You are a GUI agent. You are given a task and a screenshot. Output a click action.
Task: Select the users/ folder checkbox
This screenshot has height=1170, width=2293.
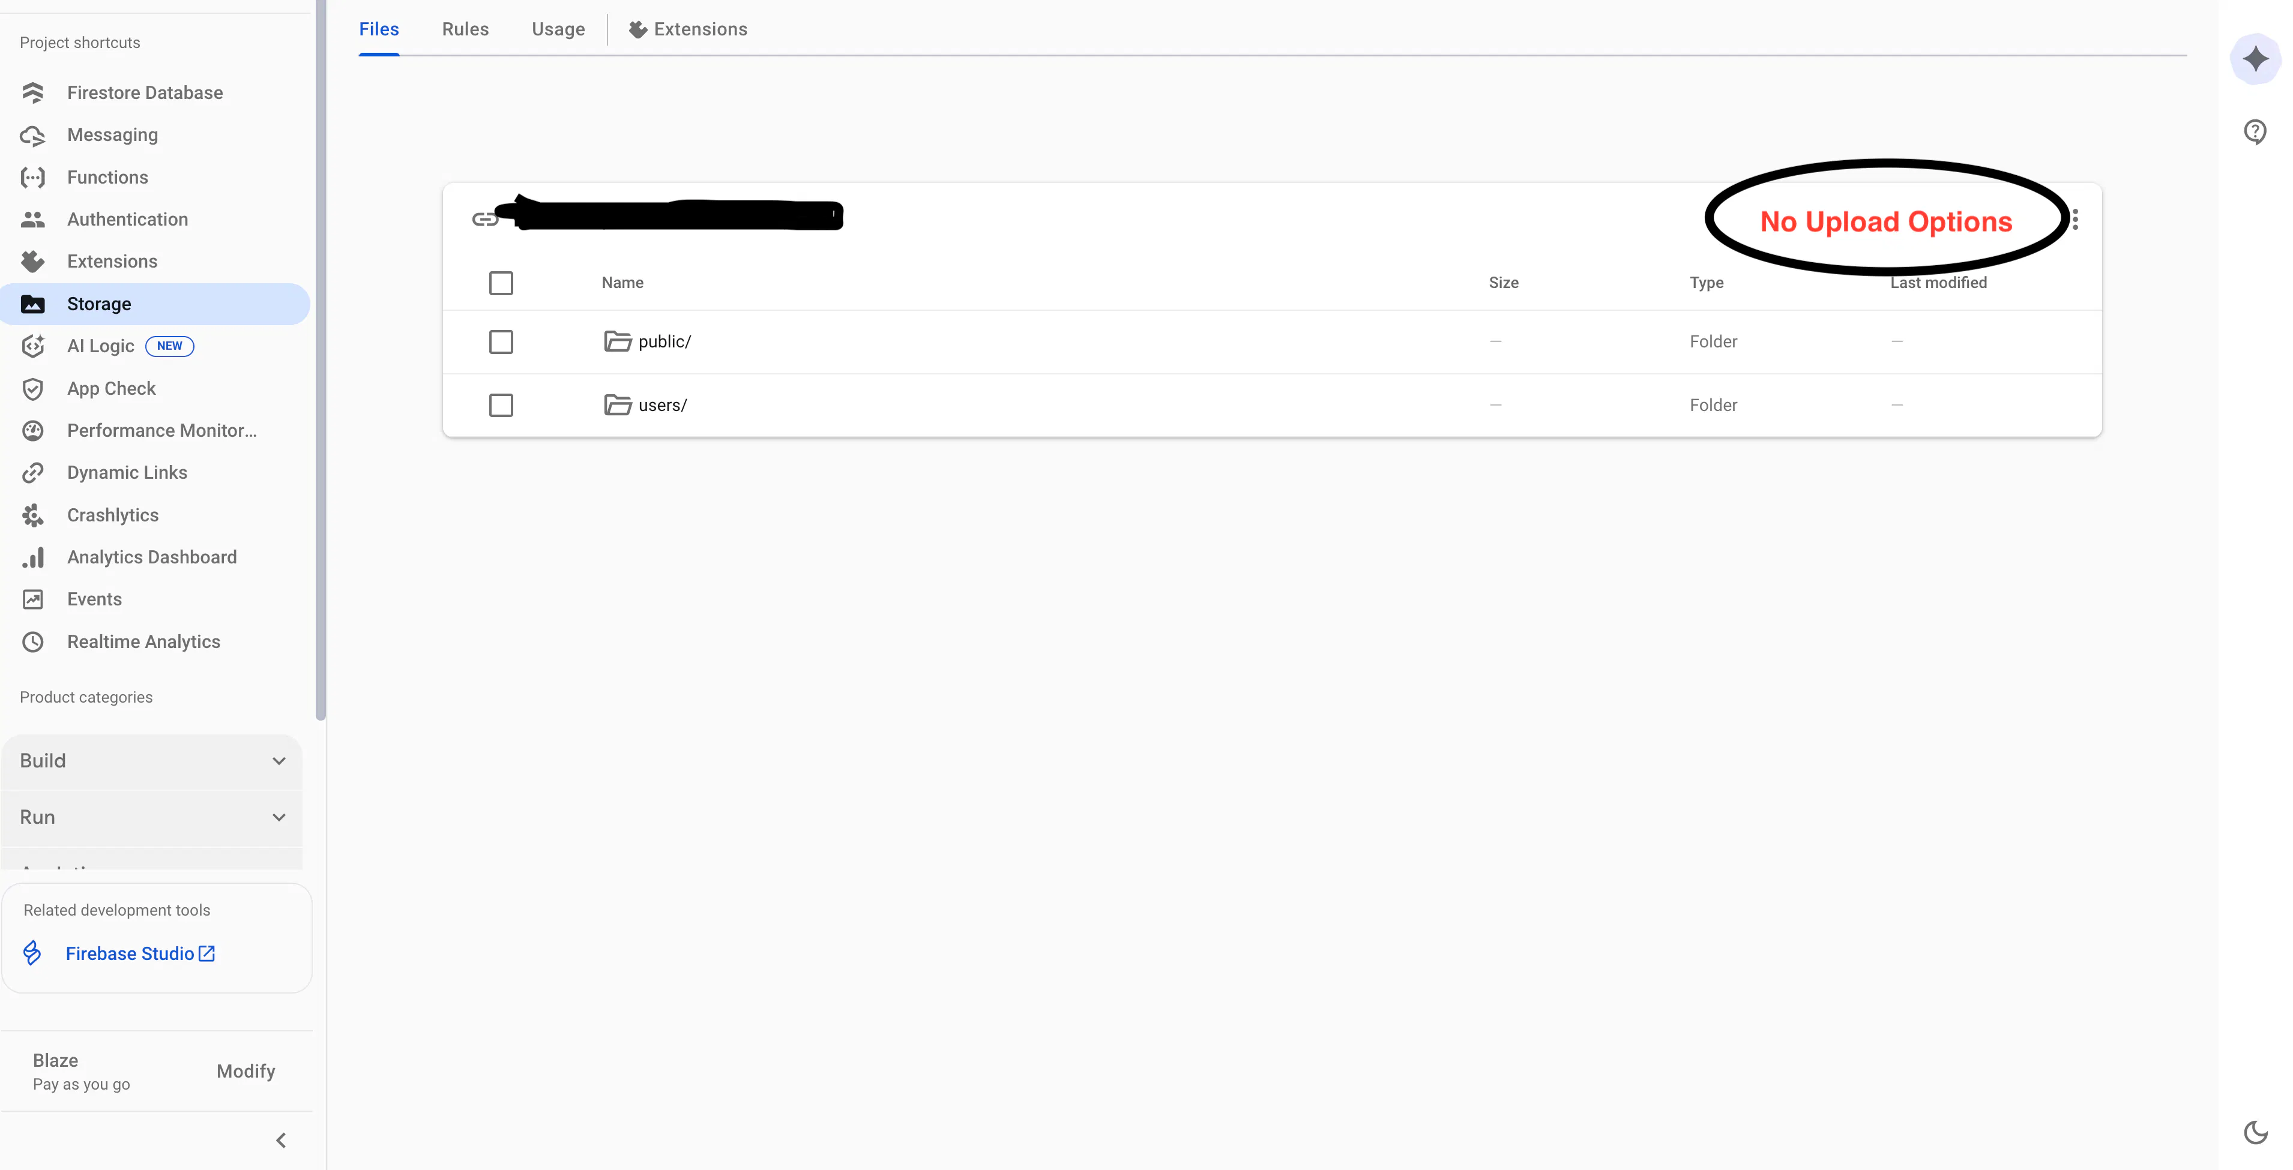pyautogui.click(x=501, y=405)
